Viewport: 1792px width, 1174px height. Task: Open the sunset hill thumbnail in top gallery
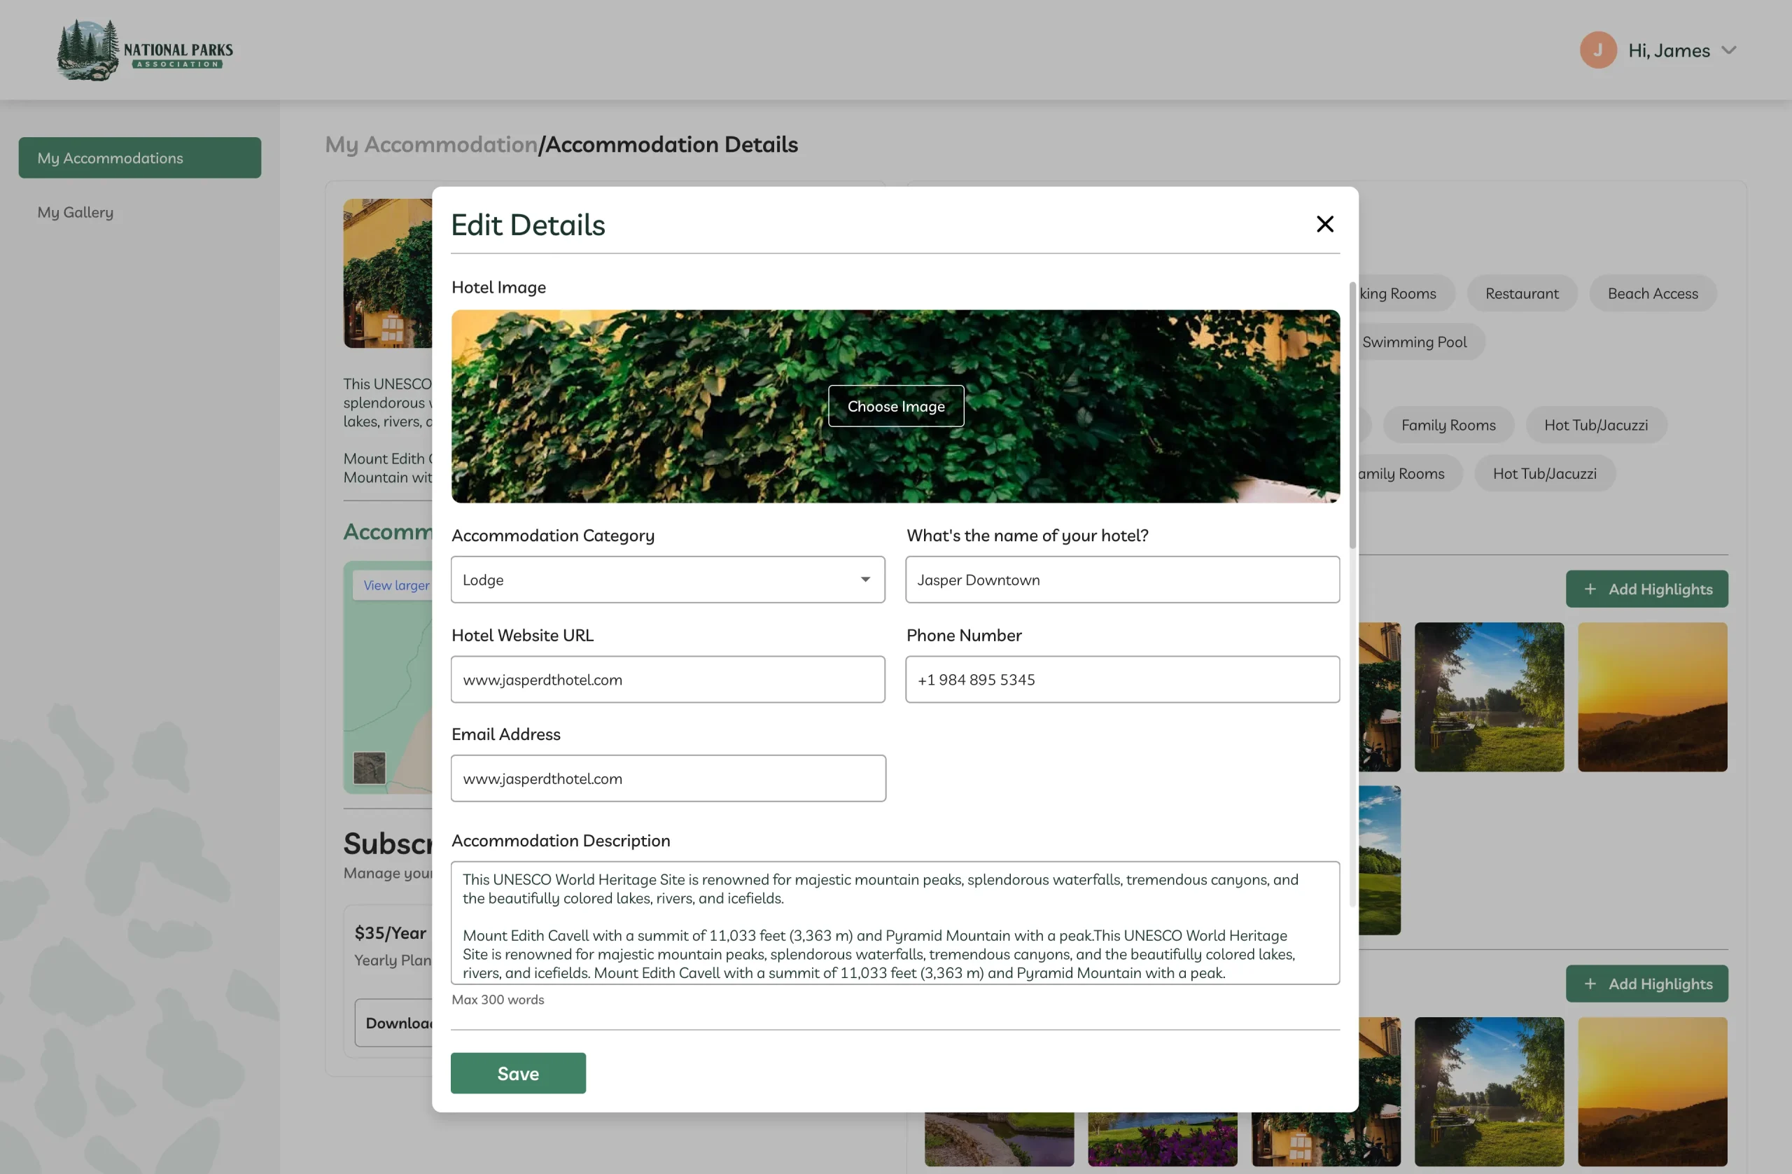tap(1652, 697)
